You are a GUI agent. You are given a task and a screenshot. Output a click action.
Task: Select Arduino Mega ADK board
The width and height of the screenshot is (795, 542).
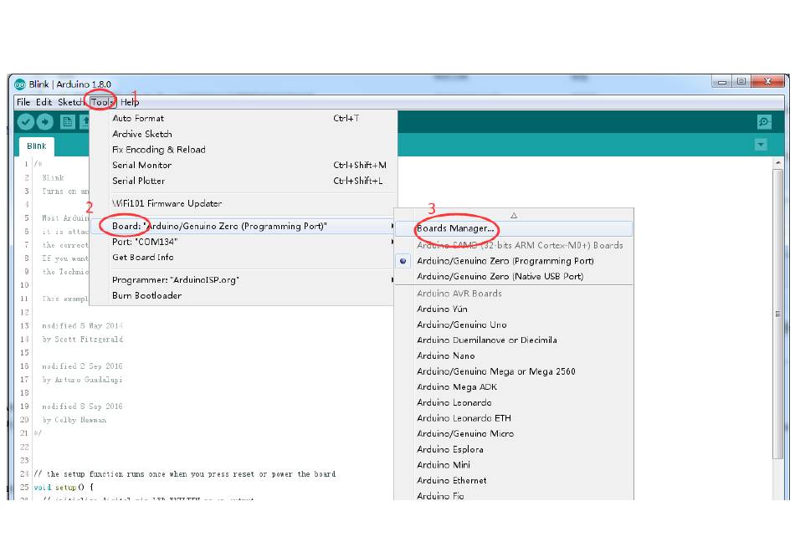[x=514, y=387]
